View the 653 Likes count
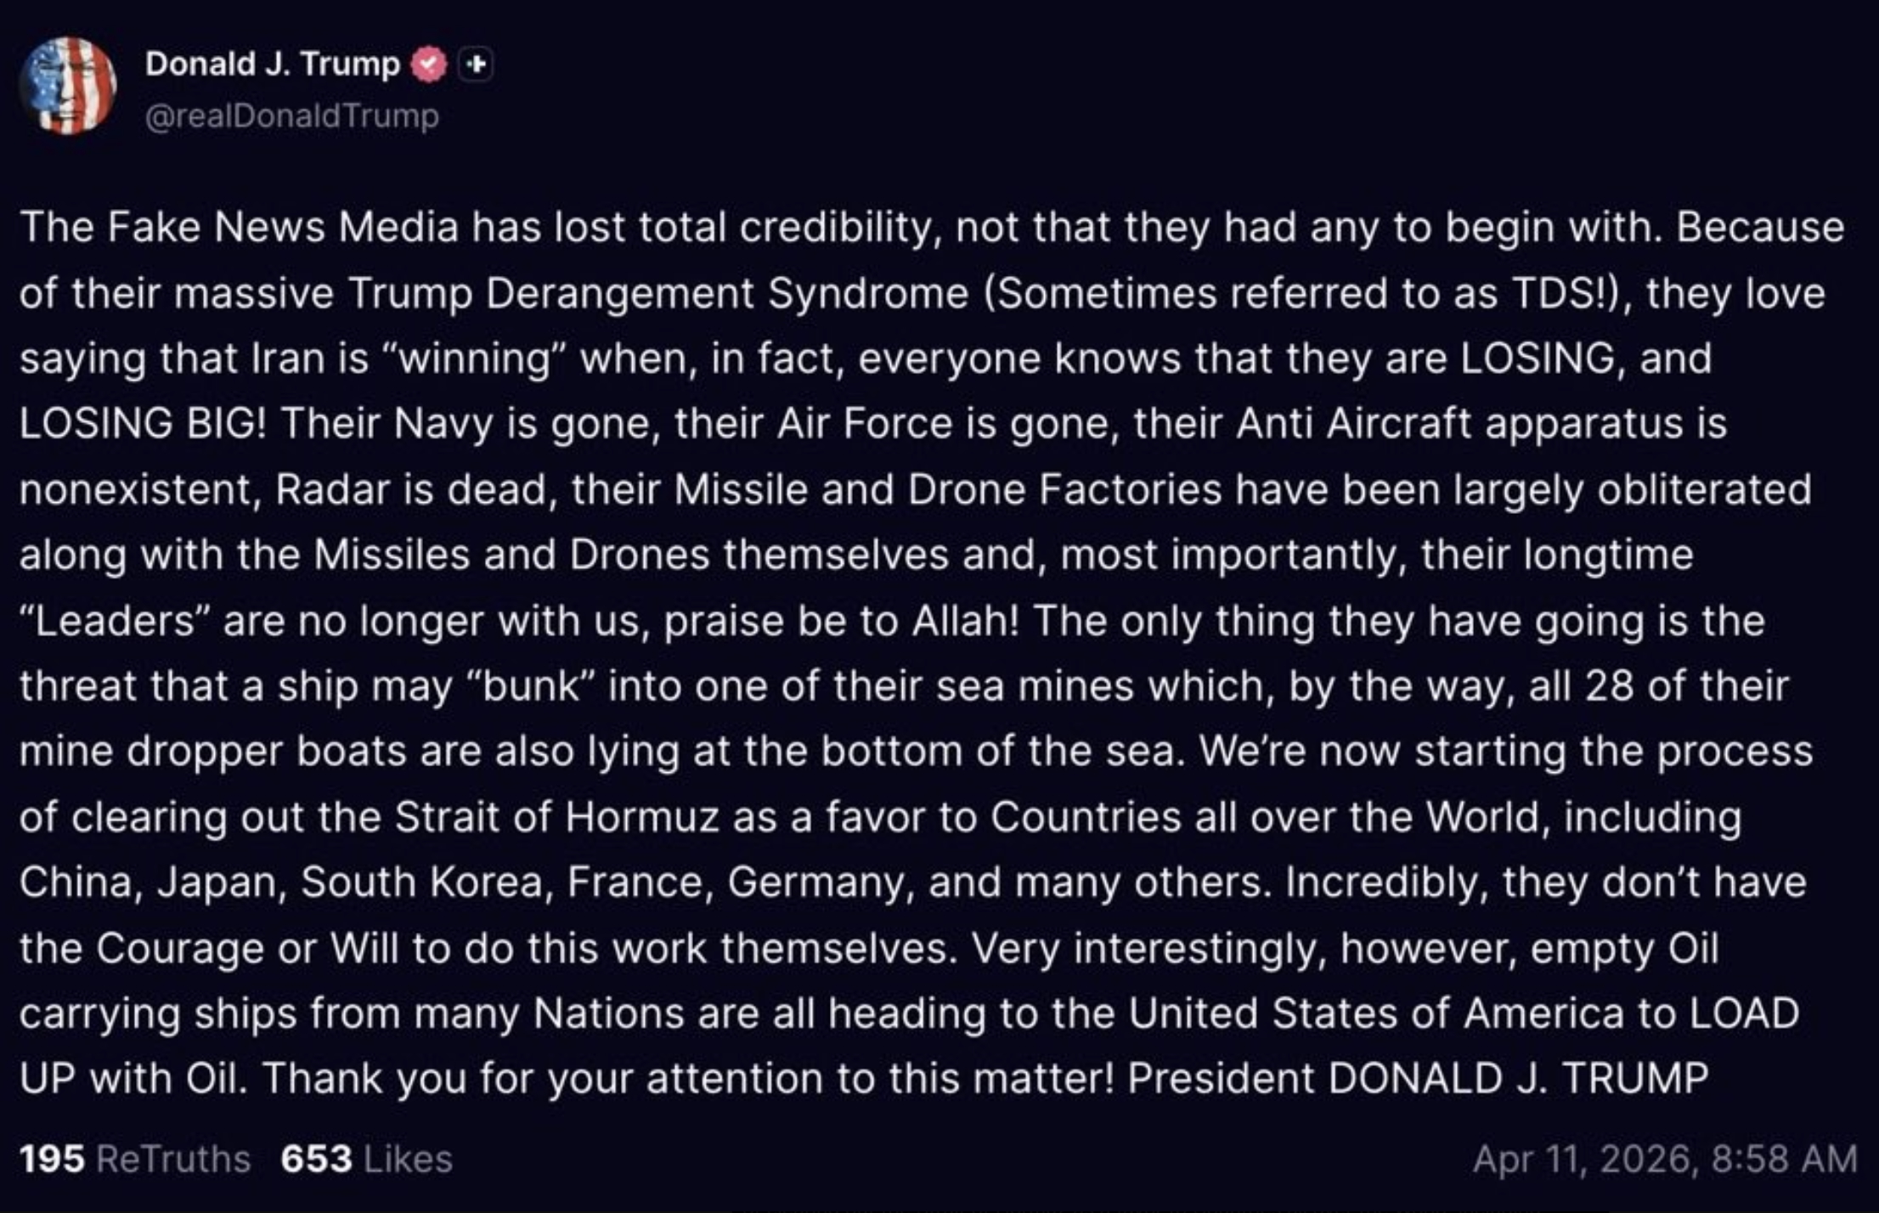This screenshot has width=1879, height=1213. point(316,1159)
